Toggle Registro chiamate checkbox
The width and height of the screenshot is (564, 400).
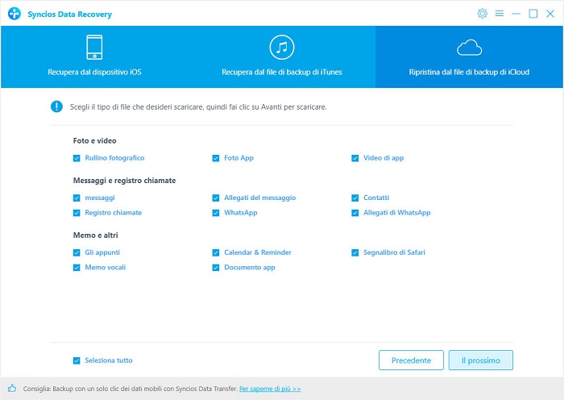click(x=77, y=213)
